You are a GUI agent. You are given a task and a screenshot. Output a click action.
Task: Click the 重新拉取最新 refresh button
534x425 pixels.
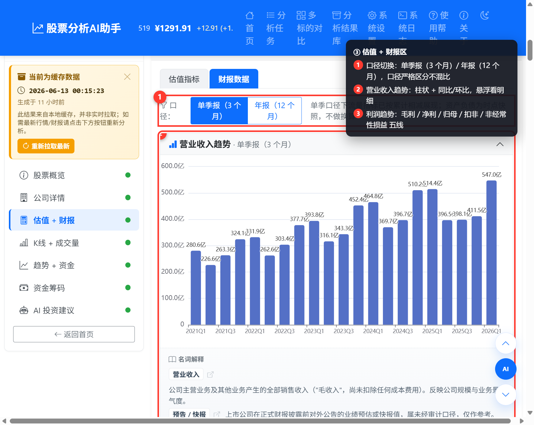pyautogui.click(x=46, y=146)
